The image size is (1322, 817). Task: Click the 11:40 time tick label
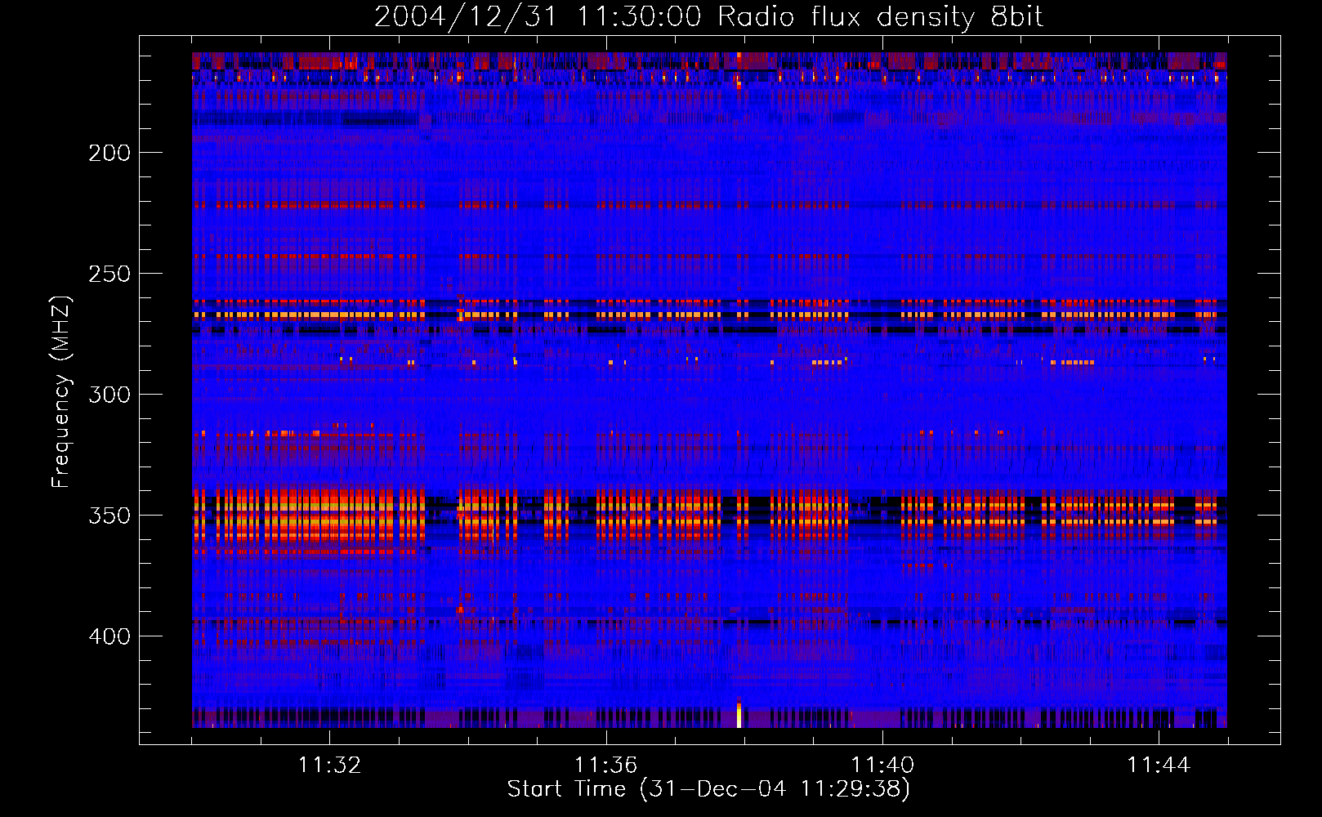coord(882,766)
